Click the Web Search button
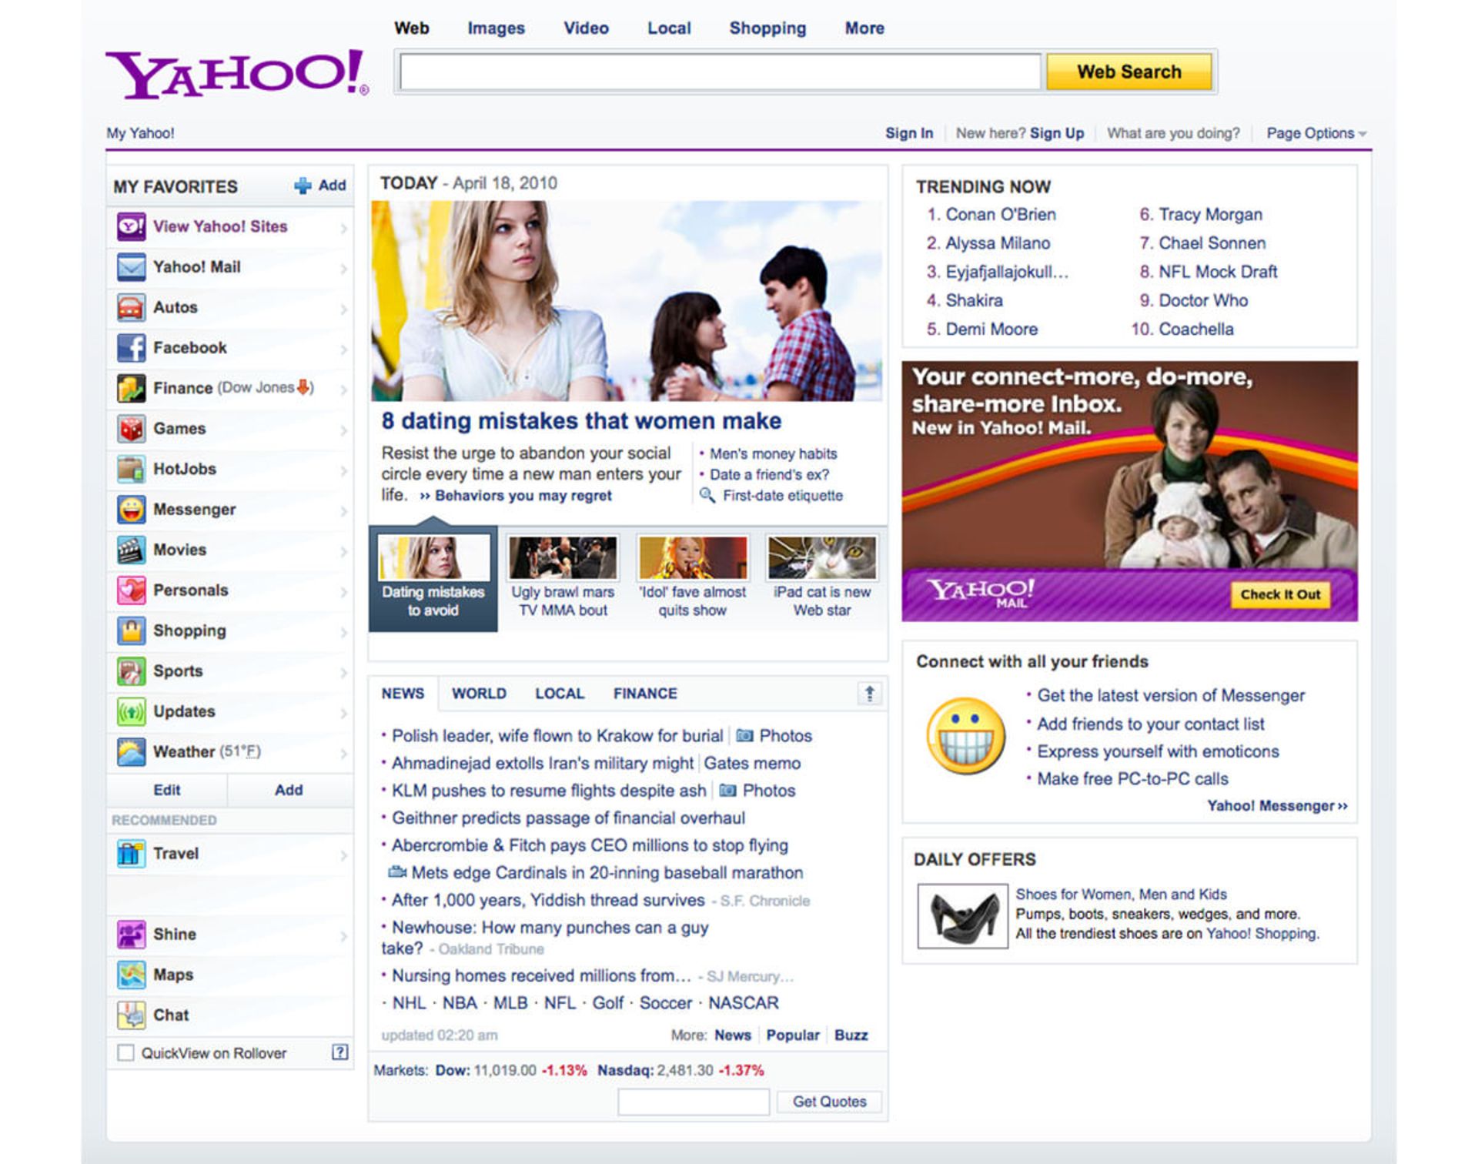Screen dimensions: 1478x1164 tap(1129, 72)
